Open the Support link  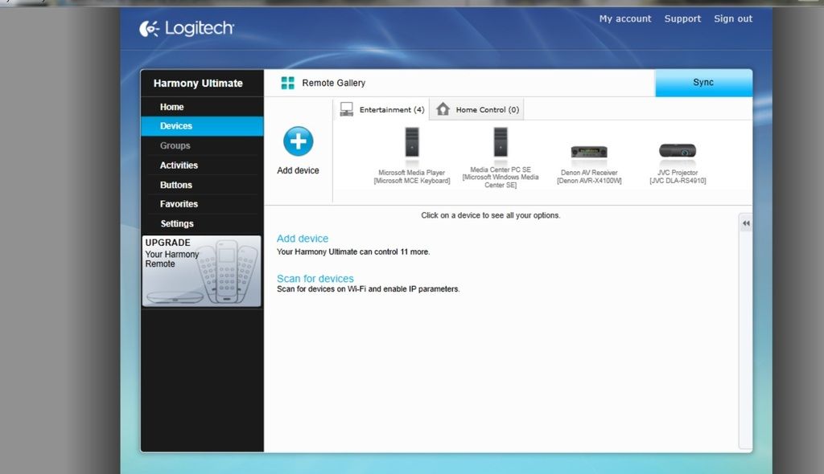tap(682, 19)
